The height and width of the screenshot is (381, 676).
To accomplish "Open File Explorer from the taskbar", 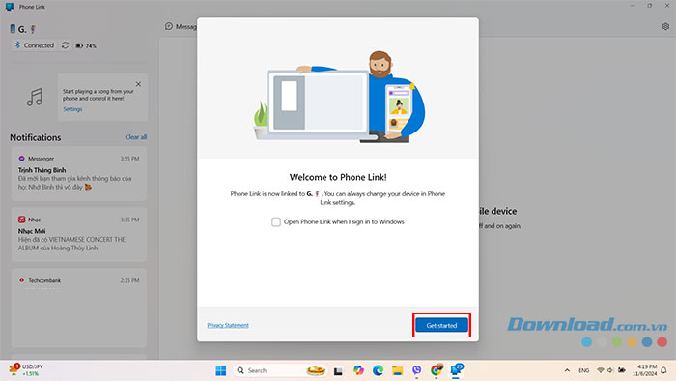I will pyautogui.click(x=398, y=370).
